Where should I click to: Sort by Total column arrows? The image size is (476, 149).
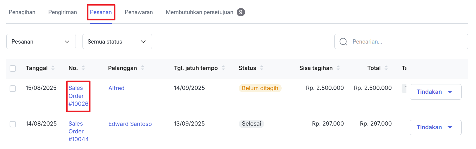click(386, 68)
